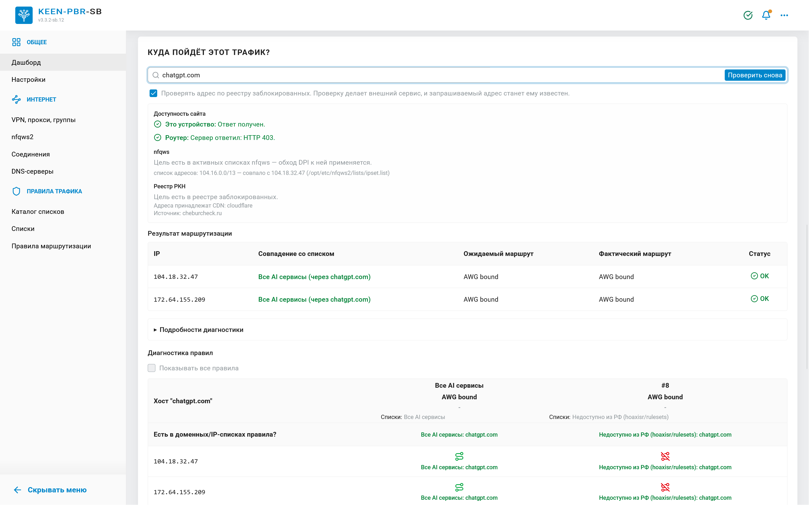The width and height of the screenshot is (809, 505).
Task: Enable Показывать все правила checkbox
Action: point(151,368)
